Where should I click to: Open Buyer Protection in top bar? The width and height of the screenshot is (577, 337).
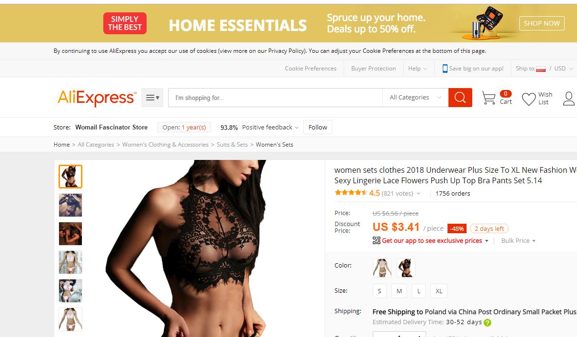click(373, 69)
